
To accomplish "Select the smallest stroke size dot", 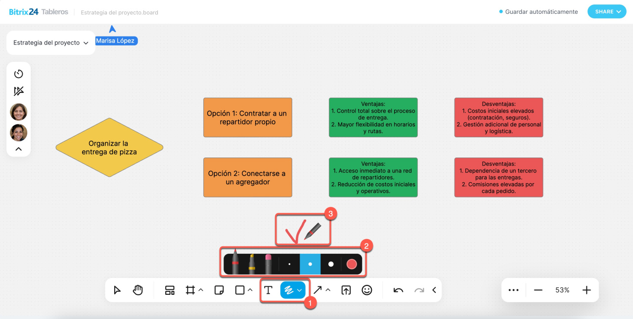I will coord(289,264).
